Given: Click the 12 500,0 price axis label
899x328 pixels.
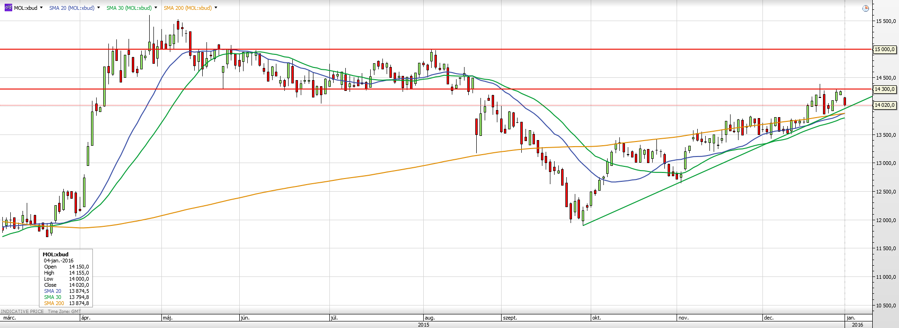Looking at the screenshot, I should pyautogui.click(x=886, y=192).
